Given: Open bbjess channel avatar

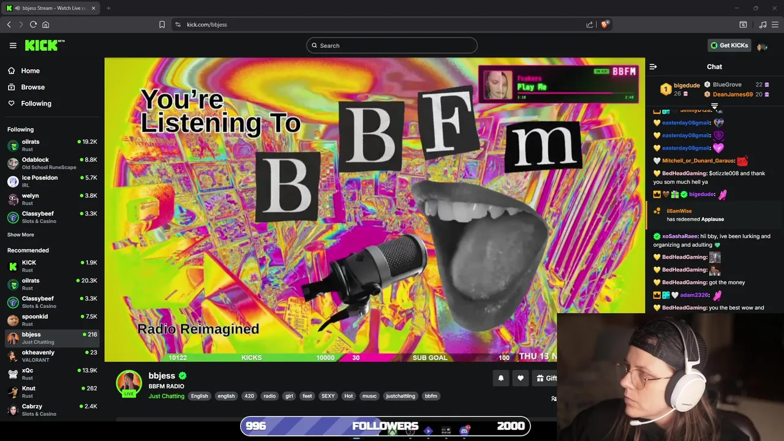Looking at the screenshot, I should (129, 383).
